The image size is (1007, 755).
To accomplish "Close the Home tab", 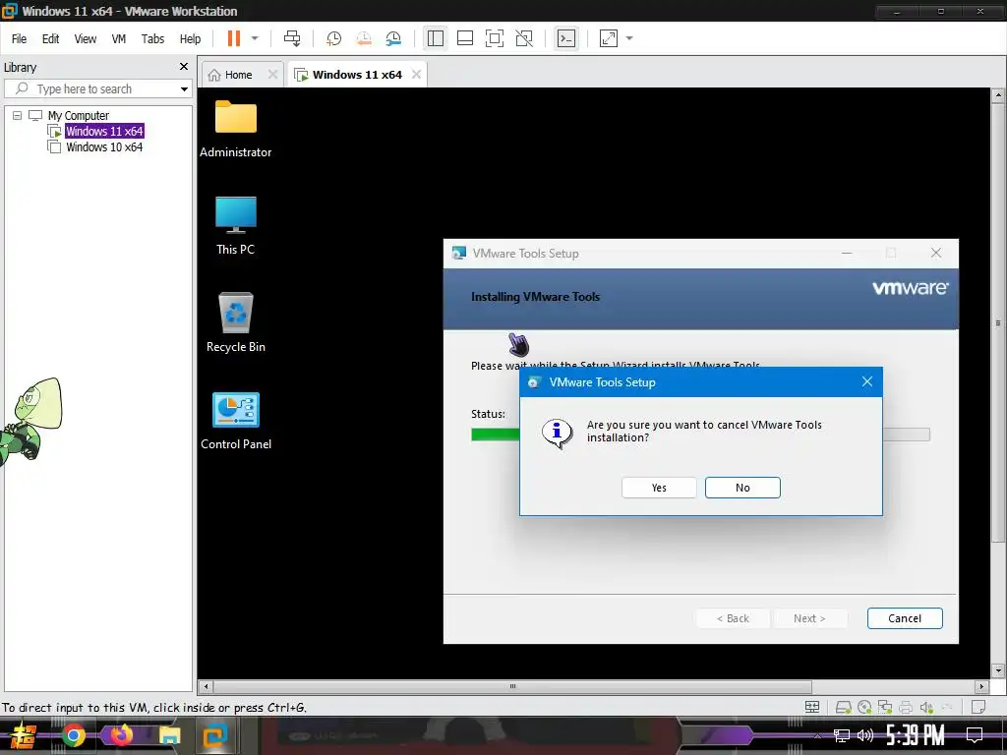I will [x=272, y=75].
